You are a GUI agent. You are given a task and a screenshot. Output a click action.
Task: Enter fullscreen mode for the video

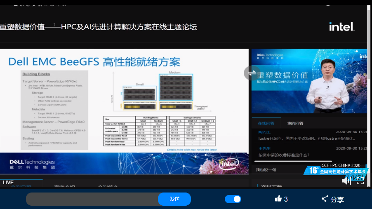360,180
